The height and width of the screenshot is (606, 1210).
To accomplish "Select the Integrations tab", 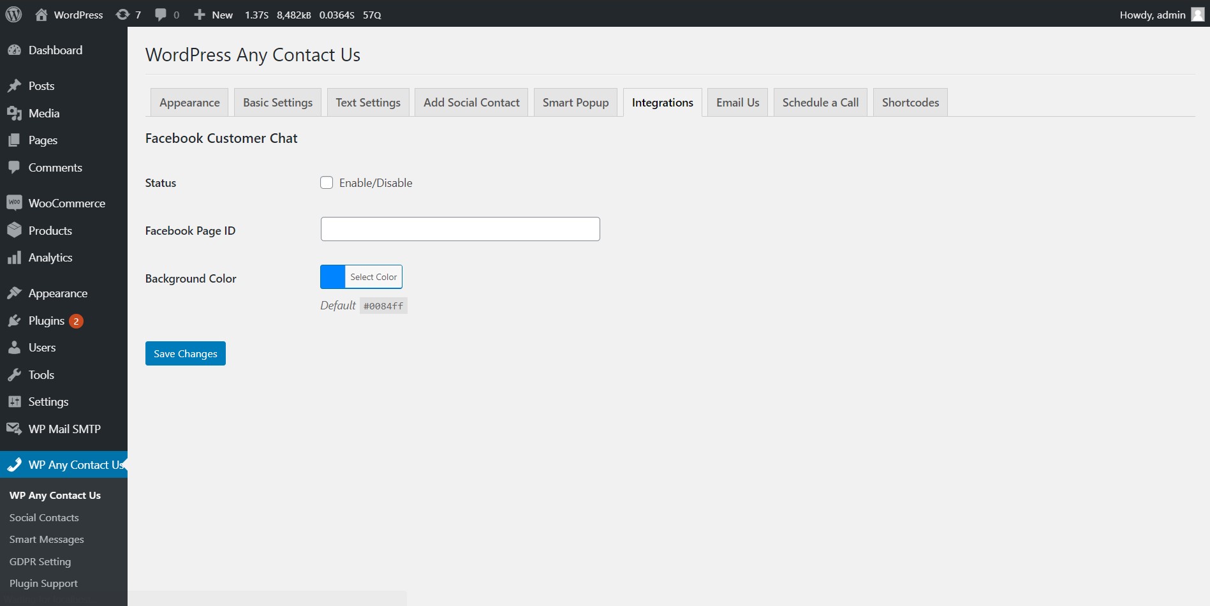I will (x=662, y=103).
